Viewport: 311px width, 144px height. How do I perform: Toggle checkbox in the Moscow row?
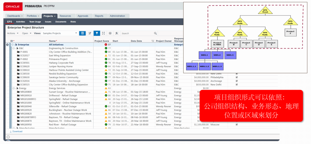point(236,125)
